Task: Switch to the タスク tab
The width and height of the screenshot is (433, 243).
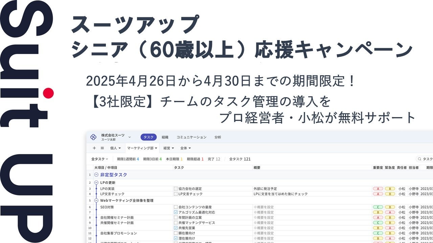Action: pyautogui.click(x=149, y=137)
